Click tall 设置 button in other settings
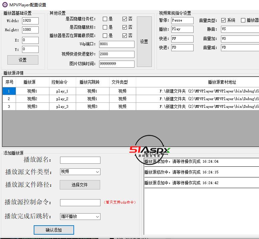 tap(144, 42)
